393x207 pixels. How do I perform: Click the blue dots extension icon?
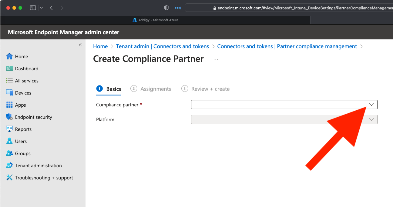(178, 8)
